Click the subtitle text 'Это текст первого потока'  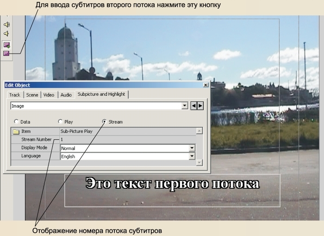tap(173, 183)
